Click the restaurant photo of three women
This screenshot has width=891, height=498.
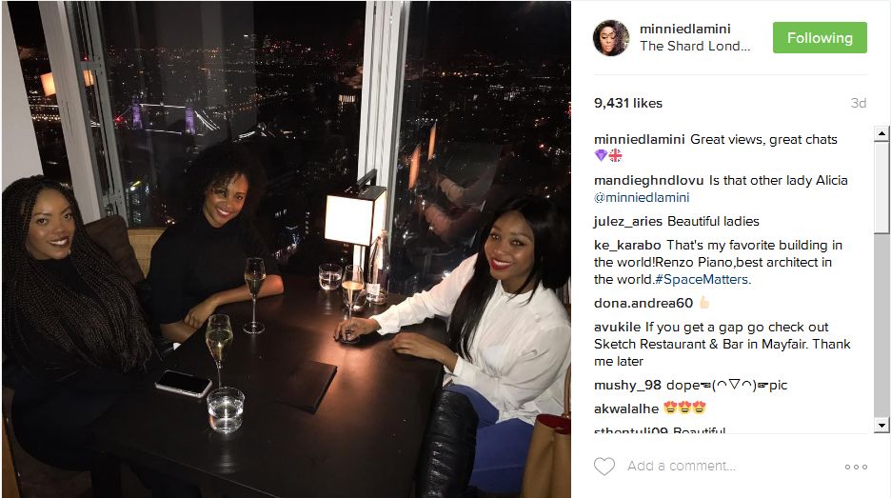point(287,249)
